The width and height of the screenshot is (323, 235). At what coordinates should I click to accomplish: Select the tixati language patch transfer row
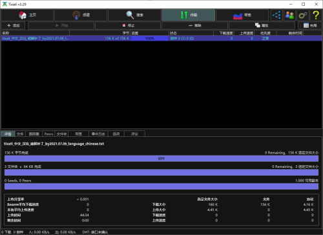161,38
